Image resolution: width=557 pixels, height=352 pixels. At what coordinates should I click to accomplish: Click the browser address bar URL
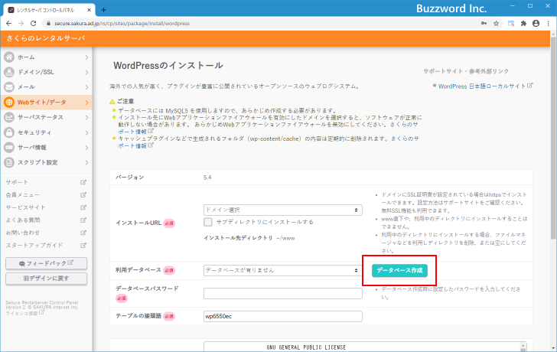(x=122, y=24)
